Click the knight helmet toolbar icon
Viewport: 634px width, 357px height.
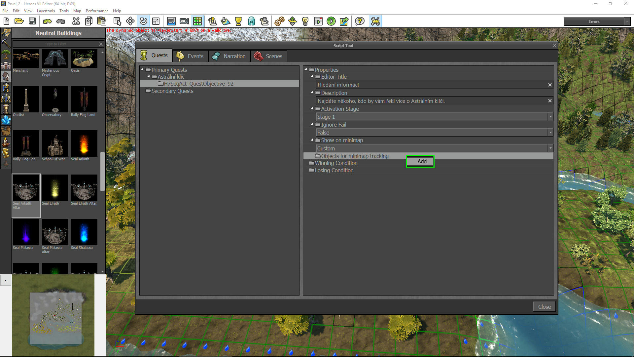pos(251,21)
